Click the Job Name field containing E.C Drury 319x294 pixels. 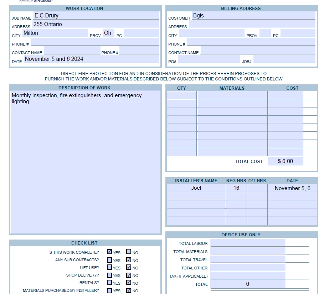pyautogui.click(x=96, y=15)
